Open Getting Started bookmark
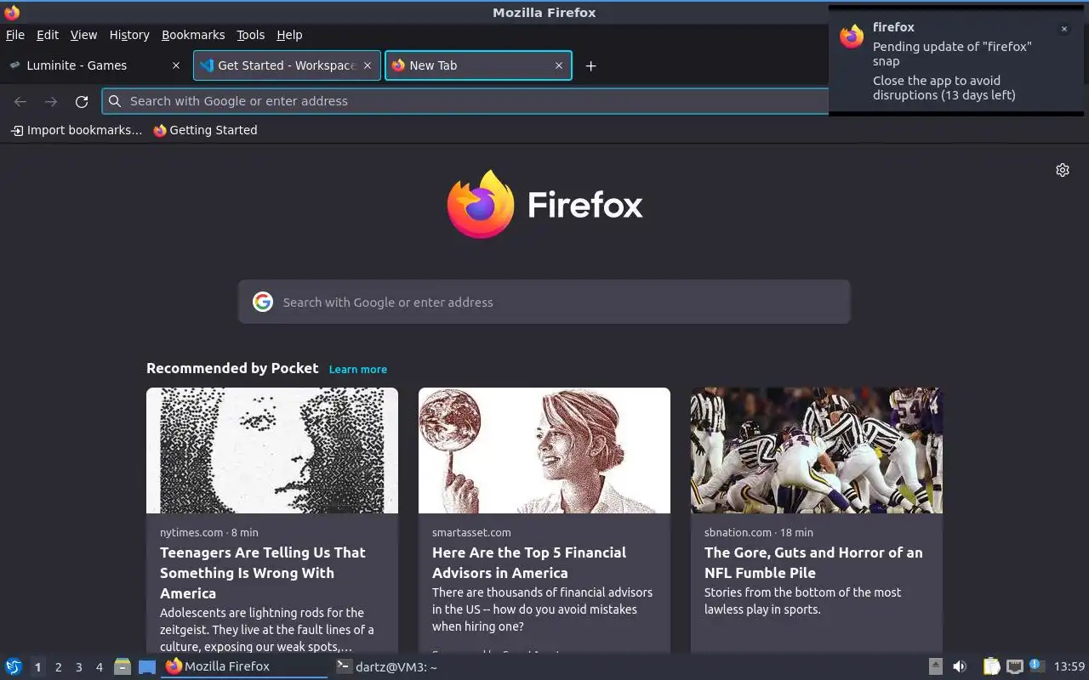 [205, 130]
